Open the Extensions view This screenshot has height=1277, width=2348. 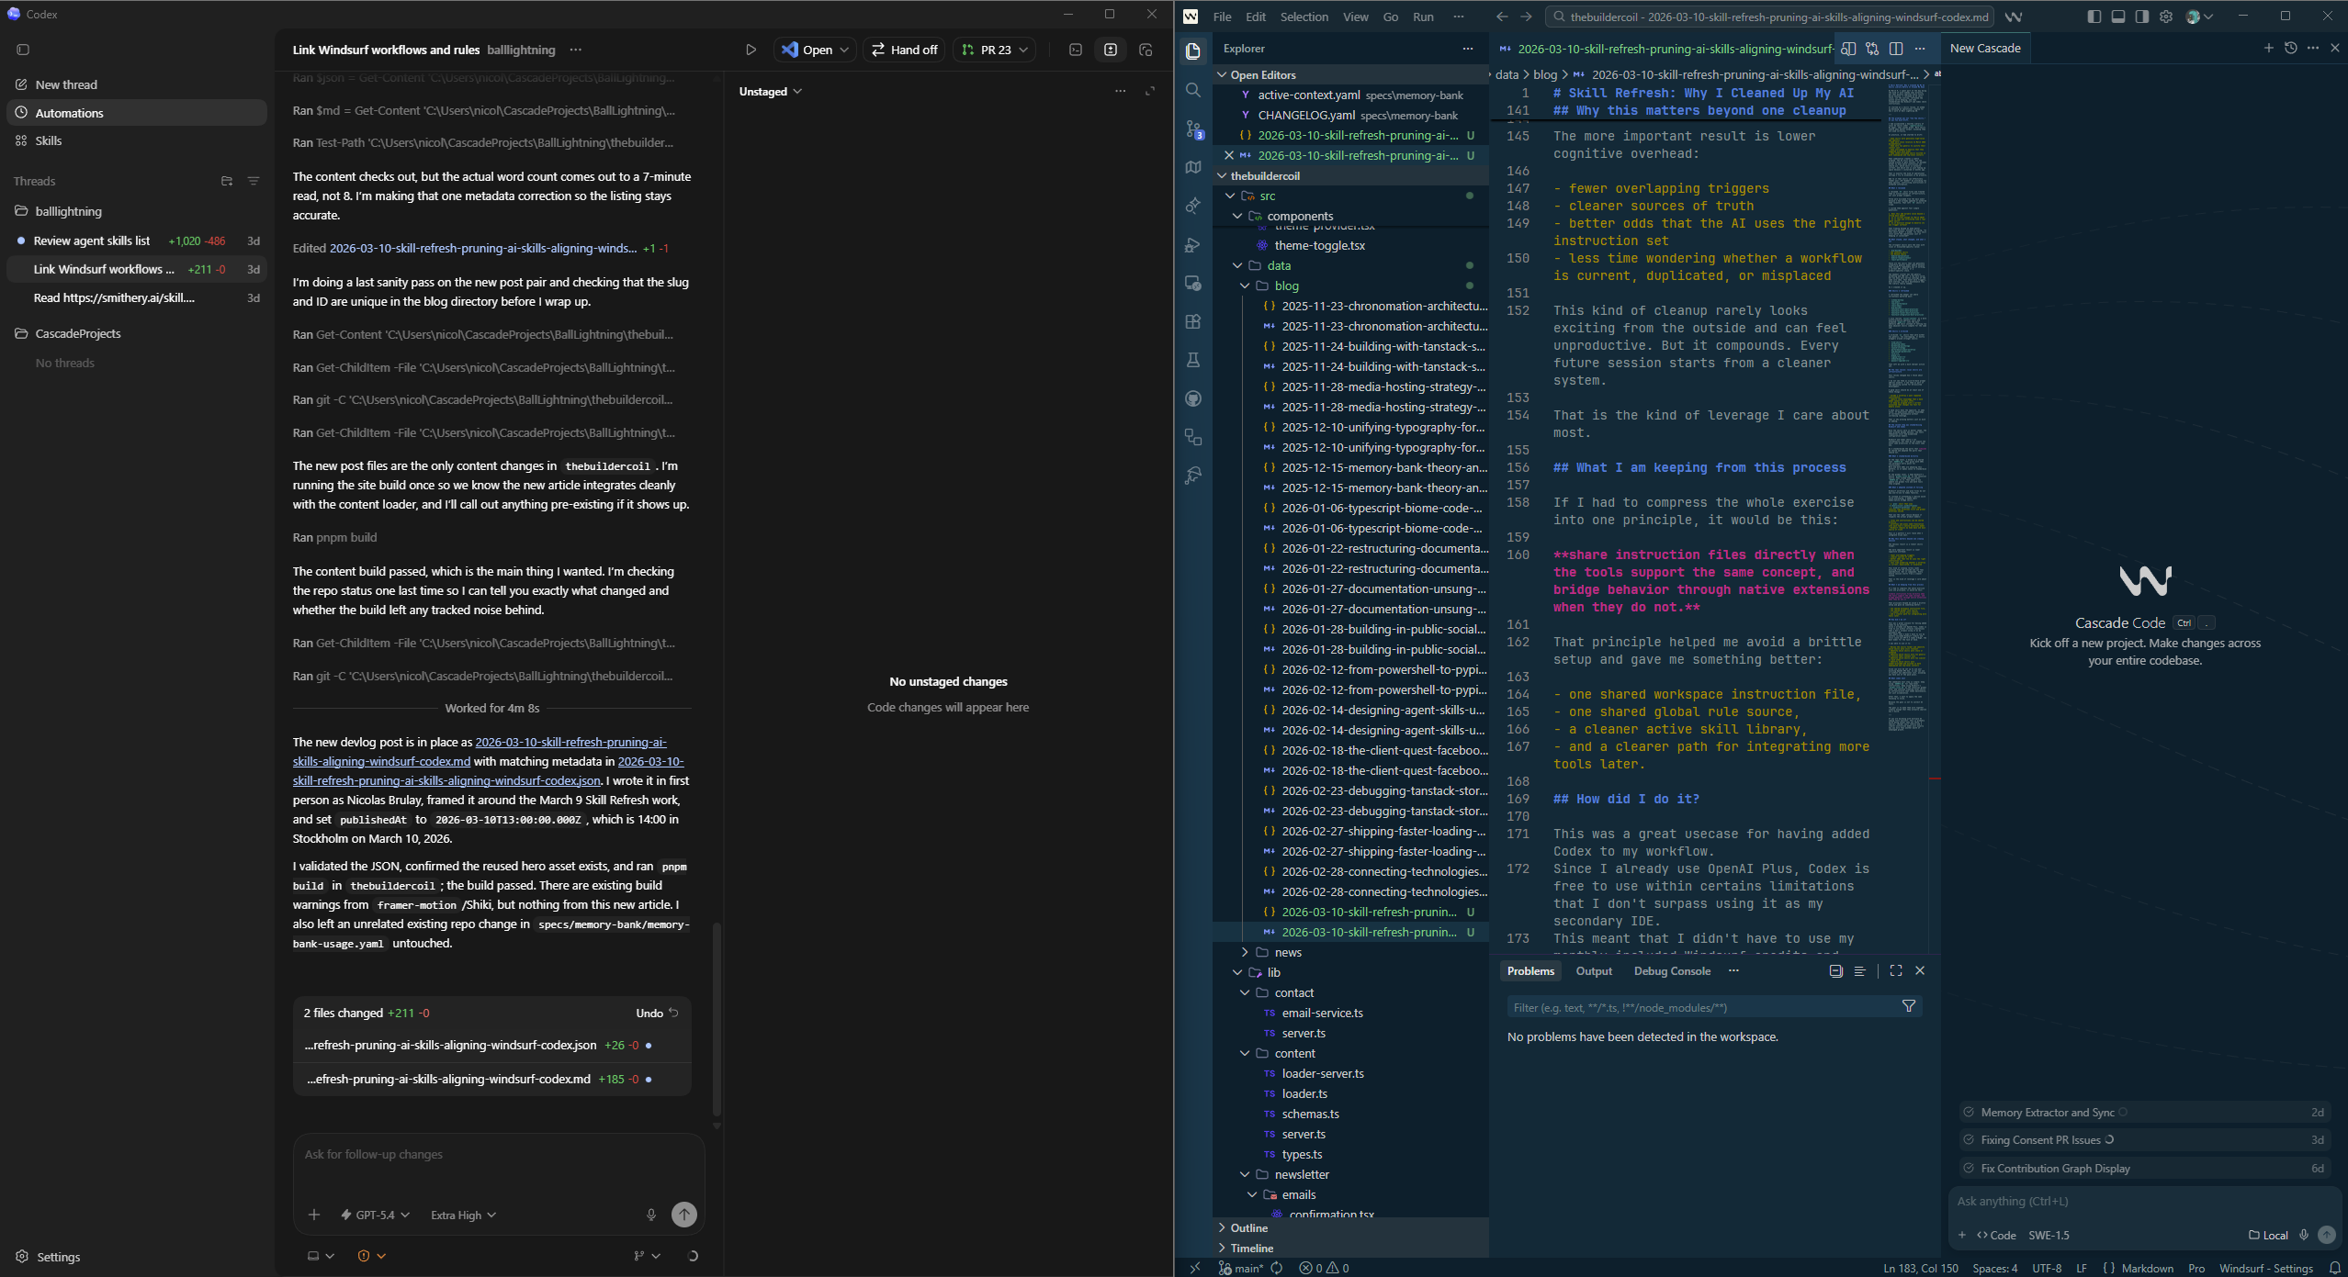pos(1192,321)
